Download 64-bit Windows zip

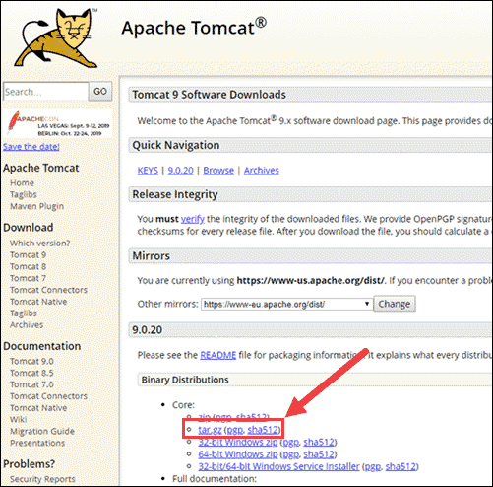(238, 454)
